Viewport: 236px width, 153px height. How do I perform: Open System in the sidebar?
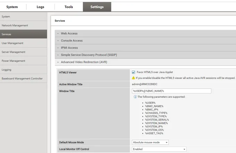tap(24, 17)
